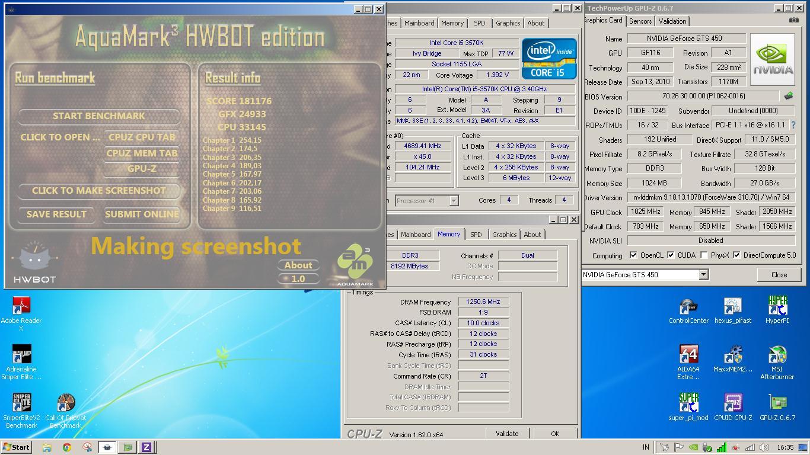Click Validate button in CPU-Z
Screen dimensions: 810x455
pos(506,434)
